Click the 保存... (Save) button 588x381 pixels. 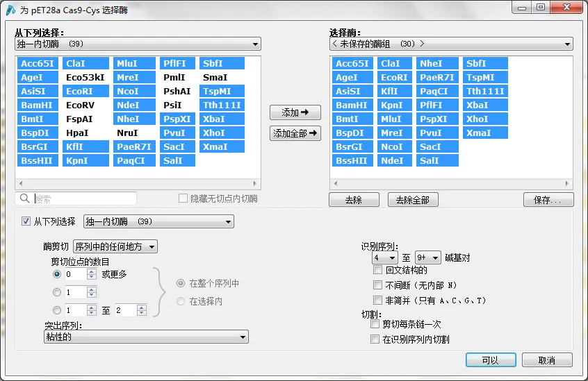pos(548,200)
